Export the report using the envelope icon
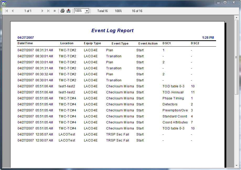 (x=68, y=11)
